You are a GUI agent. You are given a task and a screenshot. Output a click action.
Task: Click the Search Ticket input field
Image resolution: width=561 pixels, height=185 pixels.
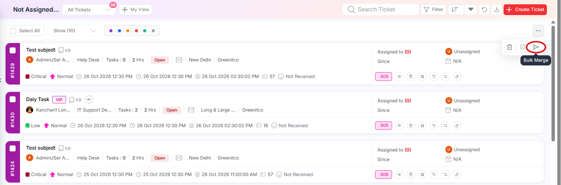380,10
